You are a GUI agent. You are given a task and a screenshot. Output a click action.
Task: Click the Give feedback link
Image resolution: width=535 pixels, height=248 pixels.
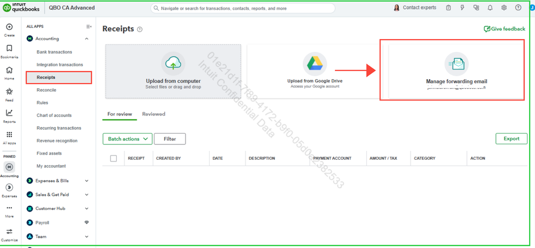pyautogui.click(x=504, y=29)
